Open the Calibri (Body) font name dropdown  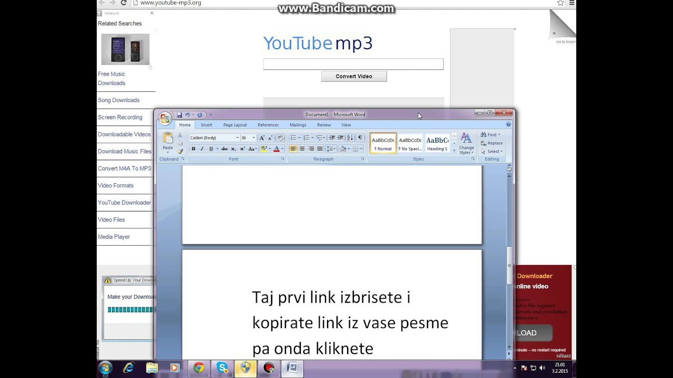(237, 138)
